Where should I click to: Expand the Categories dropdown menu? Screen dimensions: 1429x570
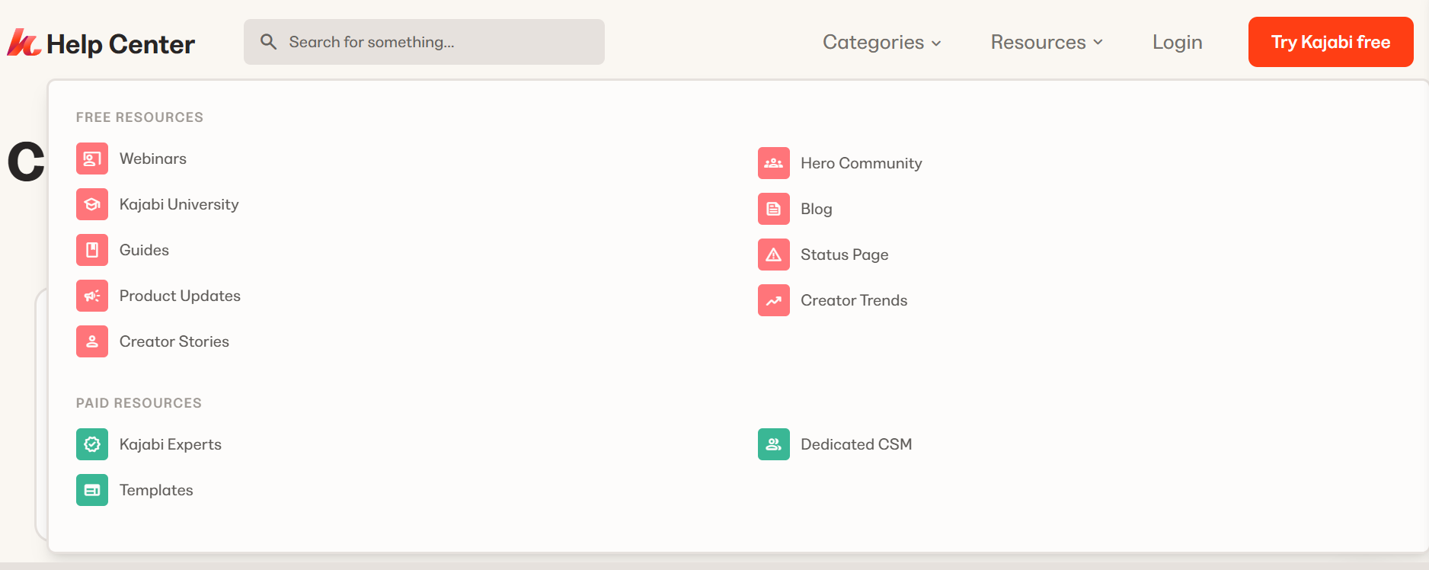point(882,42)
